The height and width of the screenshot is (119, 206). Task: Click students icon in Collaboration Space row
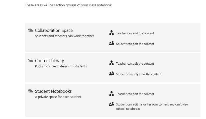(x=112, y=43)
